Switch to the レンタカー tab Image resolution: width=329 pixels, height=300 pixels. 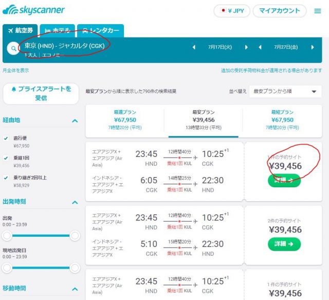pyautogui.click(x=101, y=31)
